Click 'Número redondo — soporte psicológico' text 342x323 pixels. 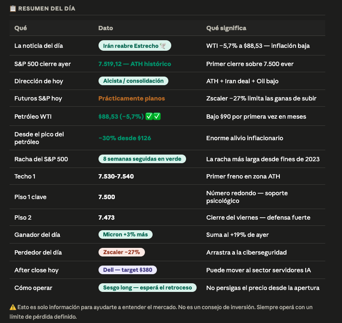pos(247,197)
